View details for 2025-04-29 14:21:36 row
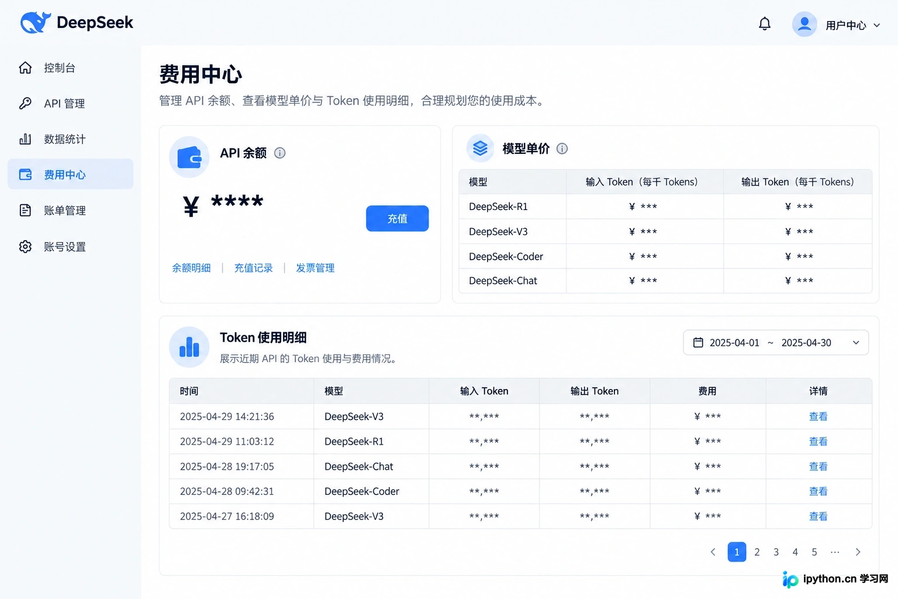 (818, 416)
